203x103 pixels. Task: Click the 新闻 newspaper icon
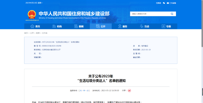[x=76, y=27]
